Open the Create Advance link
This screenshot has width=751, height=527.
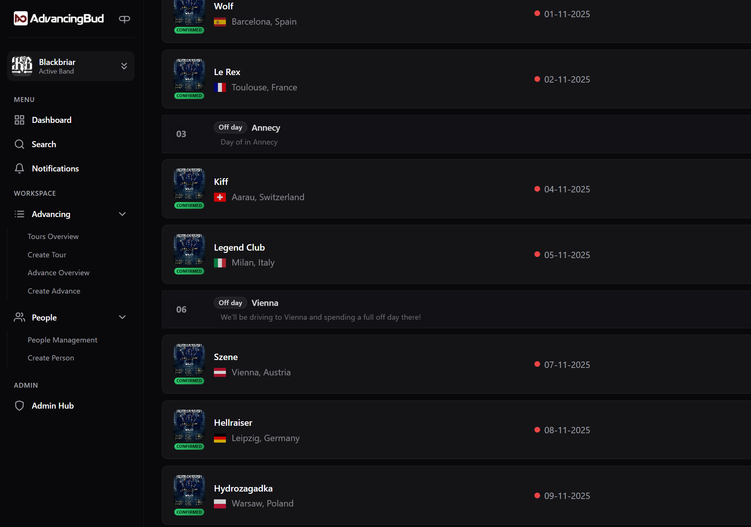(54, 291)
